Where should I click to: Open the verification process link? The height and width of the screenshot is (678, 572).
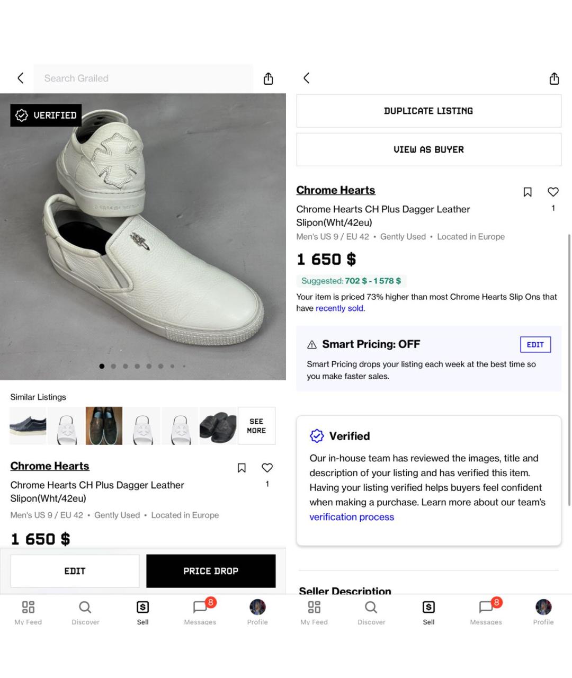coord(352,517)
